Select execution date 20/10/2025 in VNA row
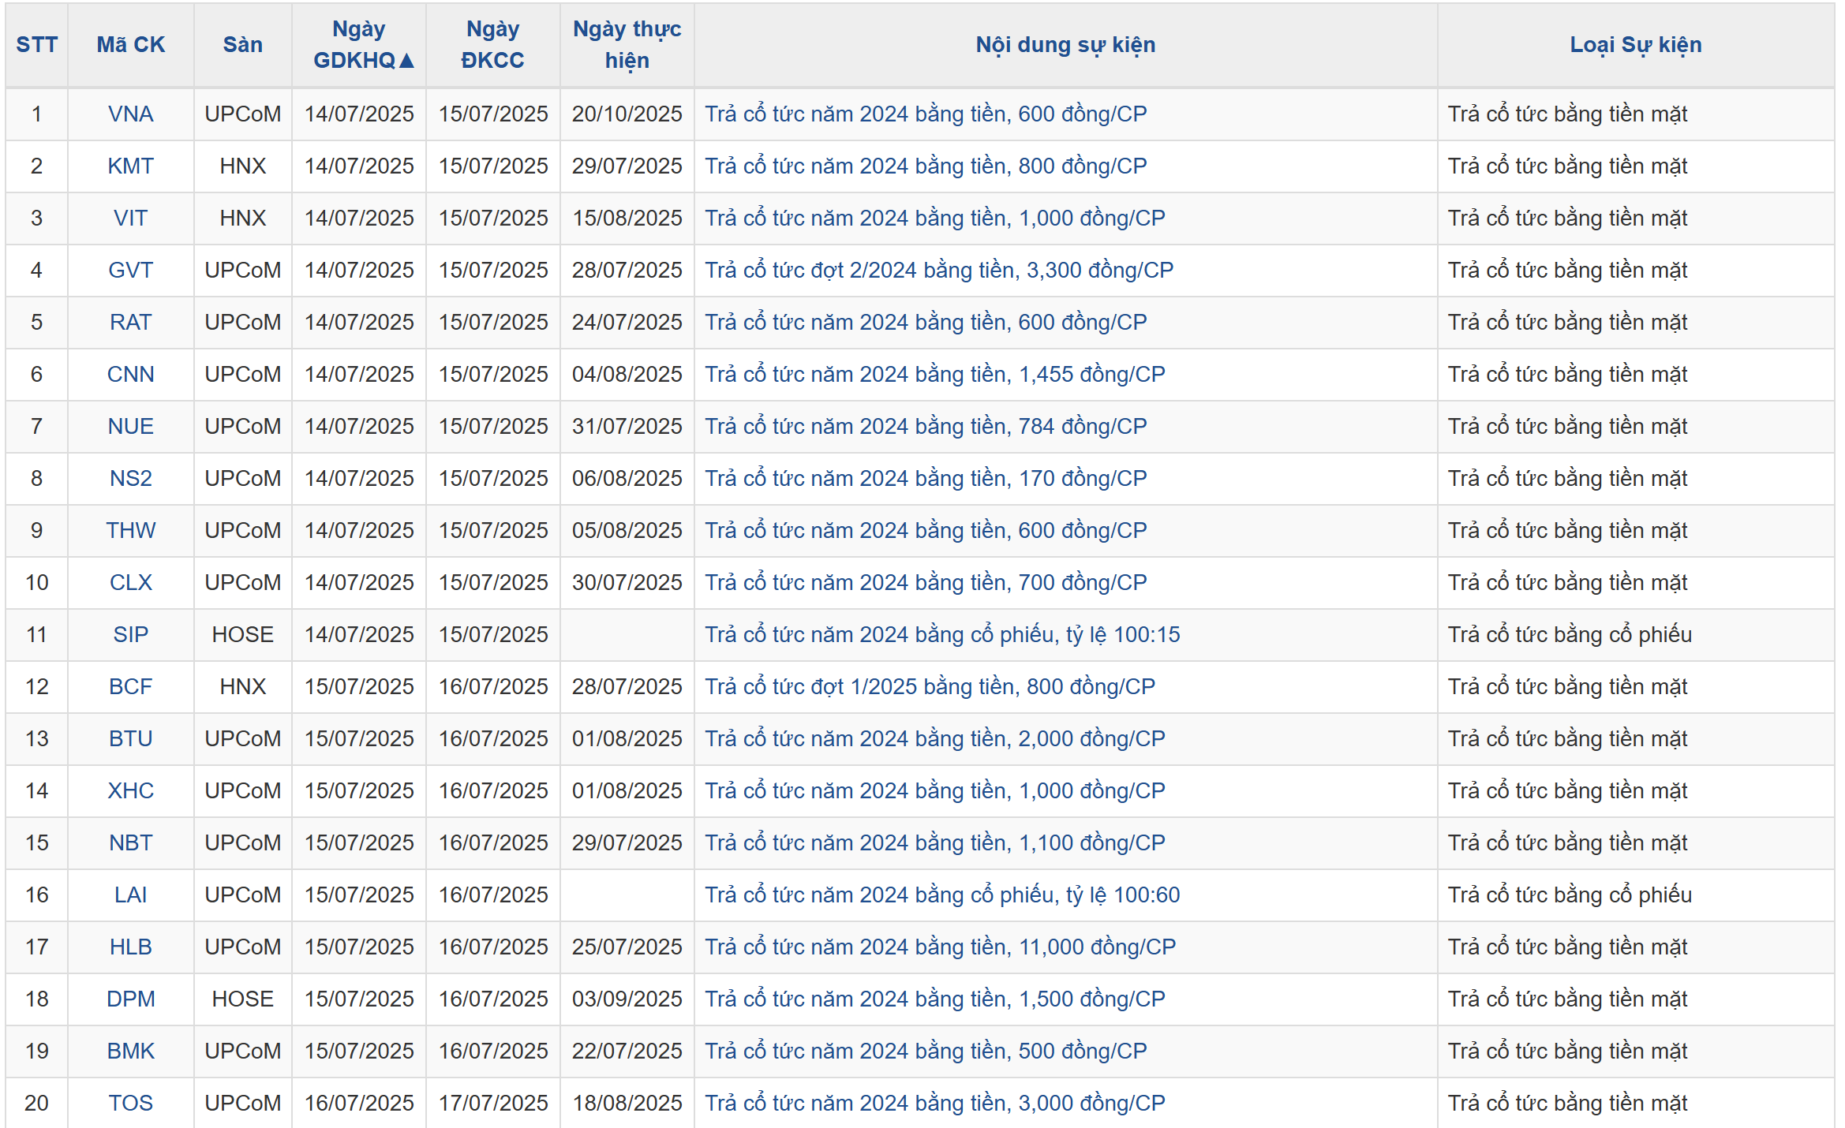Screen dimensions: 1845x1128 (x=627, y=114)
